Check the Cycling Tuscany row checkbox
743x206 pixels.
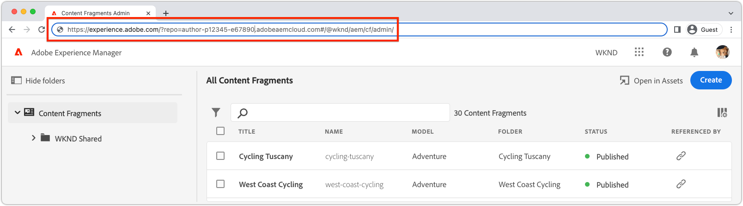[x=220, y=156]
